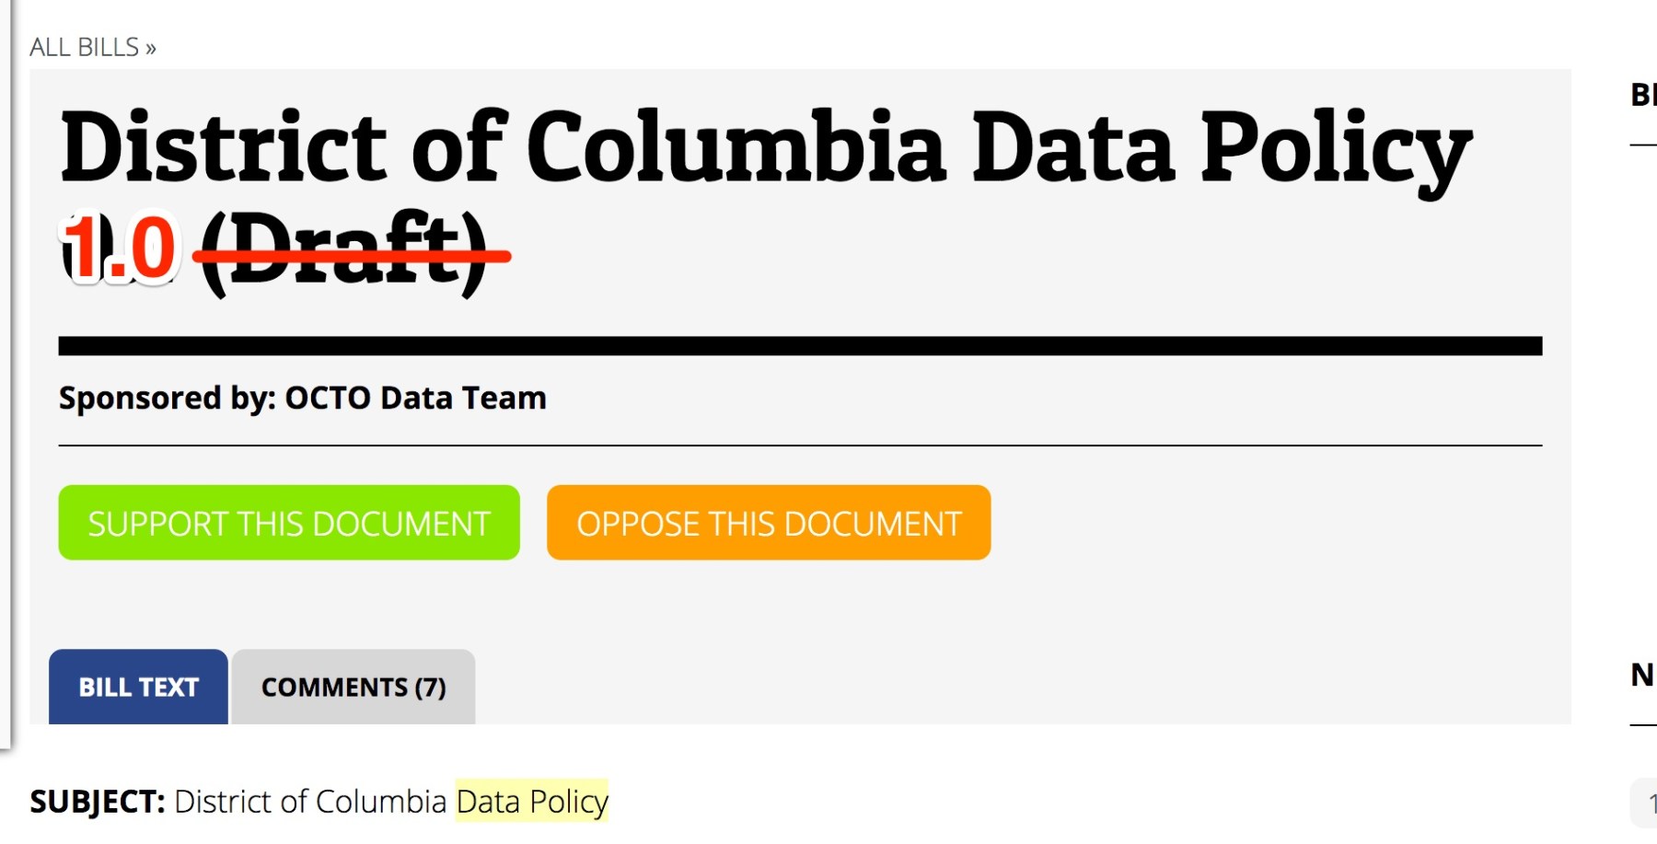Click the partially visible BI sidebar heading
Viewport: 1657px width, 844px height.
pos(1642,95)
